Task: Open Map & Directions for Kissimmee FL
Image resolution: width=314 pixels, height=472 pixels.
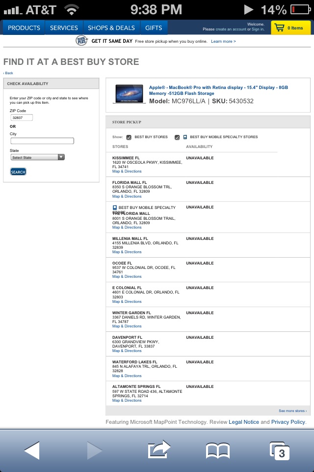Action: click(x=127, y=171)
